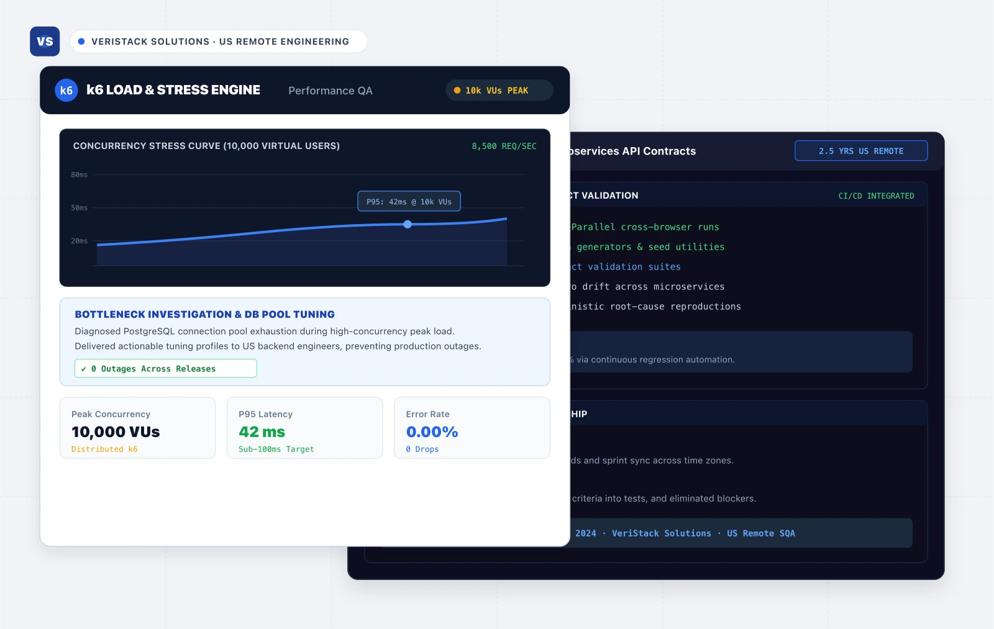Image resolution: width=994 pixels, height=629 pixels.
Task: Click the 8,500 REQ/SEC label
Action: coord(504,147)
